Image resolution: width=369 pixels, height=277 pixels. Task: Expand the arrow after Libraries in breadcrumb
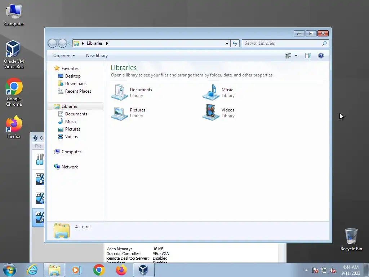click(x=107, y=43)
